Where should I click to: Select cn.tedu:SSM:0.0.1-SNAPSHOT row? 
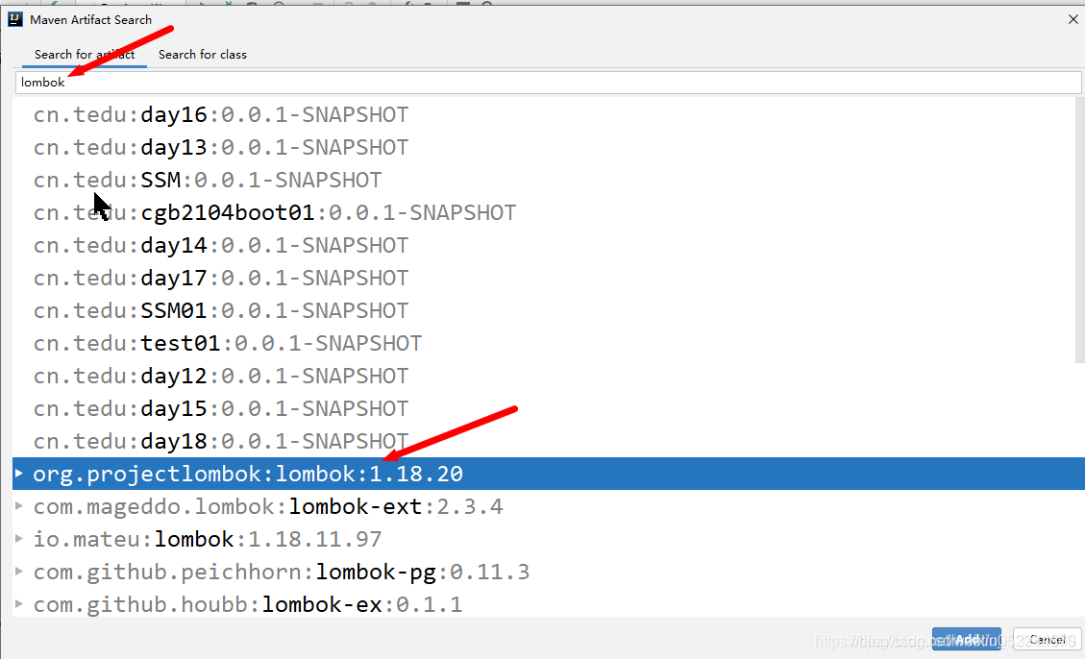tap(543, 180)
